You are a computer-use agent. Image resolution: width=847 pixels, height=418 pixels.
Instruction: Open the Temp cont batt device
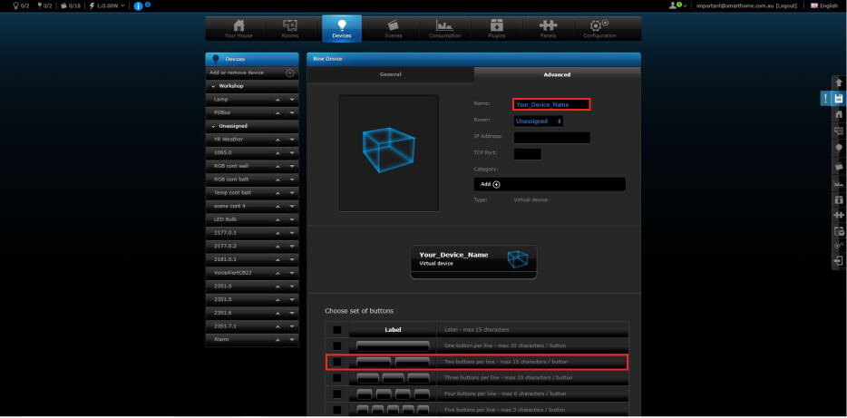[233, 192]
